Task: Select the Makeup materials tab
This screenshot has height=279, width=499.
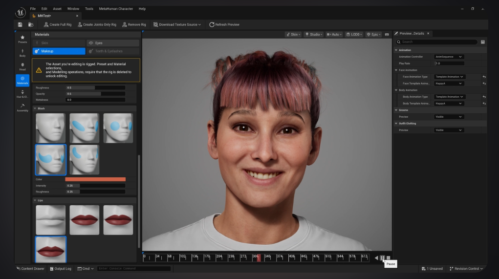Action: pos(59,51)
